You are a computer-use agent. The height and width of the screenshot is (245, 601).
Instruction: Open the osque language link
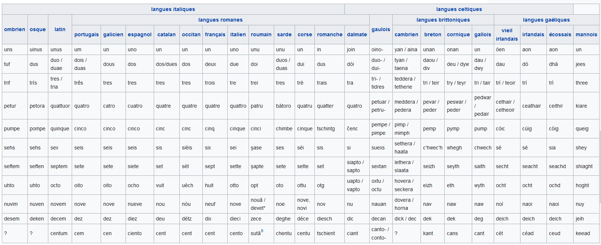click(x=38, y=29)
